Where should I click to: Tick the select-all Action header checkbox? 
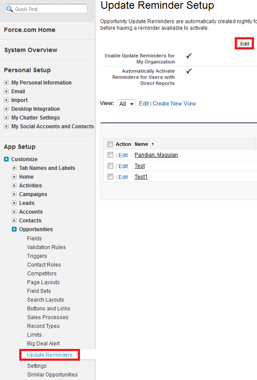coord(110,144)
